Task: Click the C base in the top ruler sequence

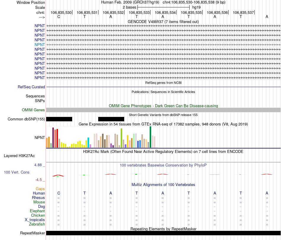Action: tap(59, 17)
